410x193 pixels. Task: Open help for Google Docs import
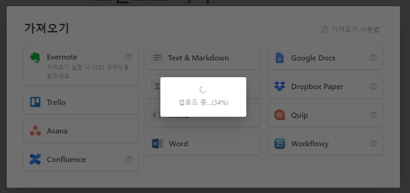click(373, 58)
